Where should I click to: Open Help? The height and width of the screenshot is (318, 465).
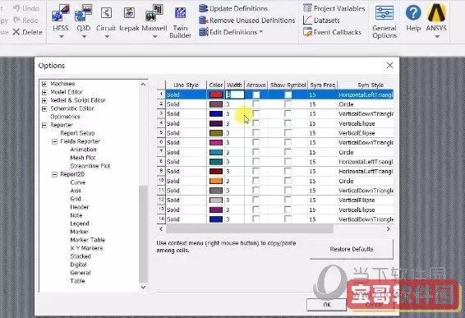click(x=413, y=18)
